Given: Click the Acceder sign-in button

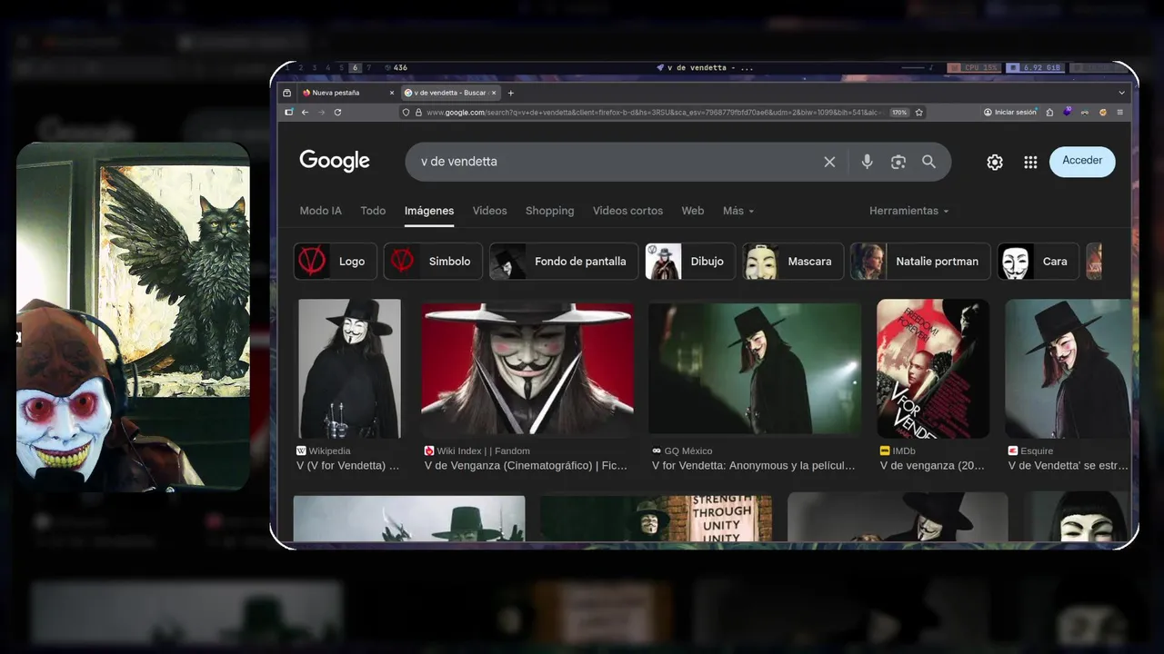Looking at the screenshot, I should (1082, 161).
